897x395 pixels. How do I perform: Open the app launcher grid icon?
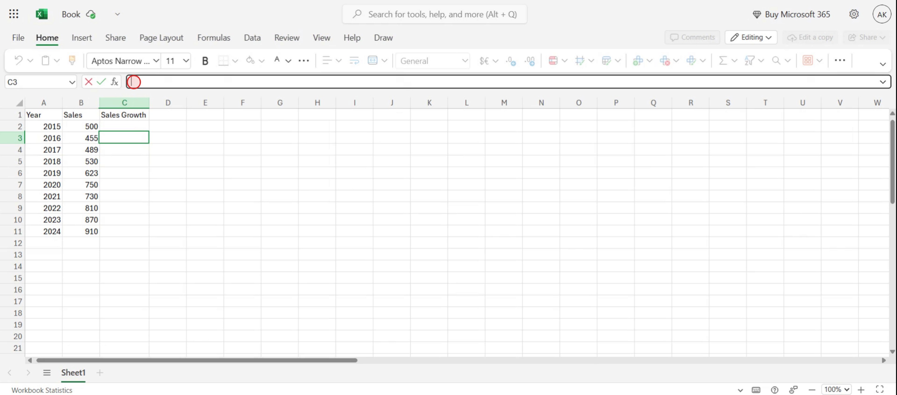[14, 14]
